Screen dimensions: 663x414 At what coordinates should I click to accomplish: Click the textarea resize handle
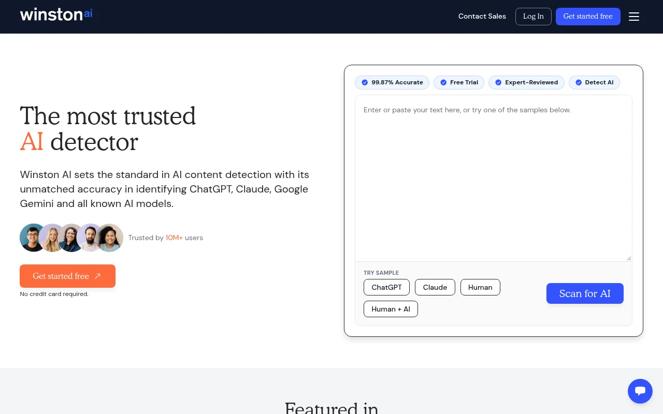click(629, 258)
